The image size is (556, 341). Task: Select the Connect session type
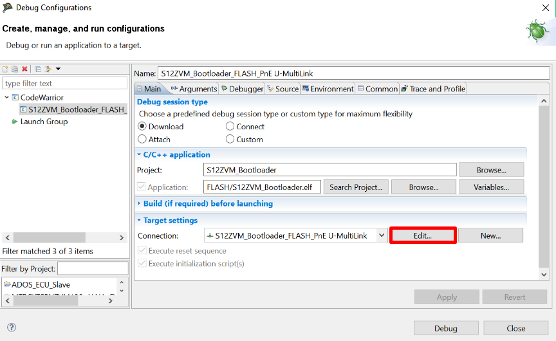click(230, 126)
